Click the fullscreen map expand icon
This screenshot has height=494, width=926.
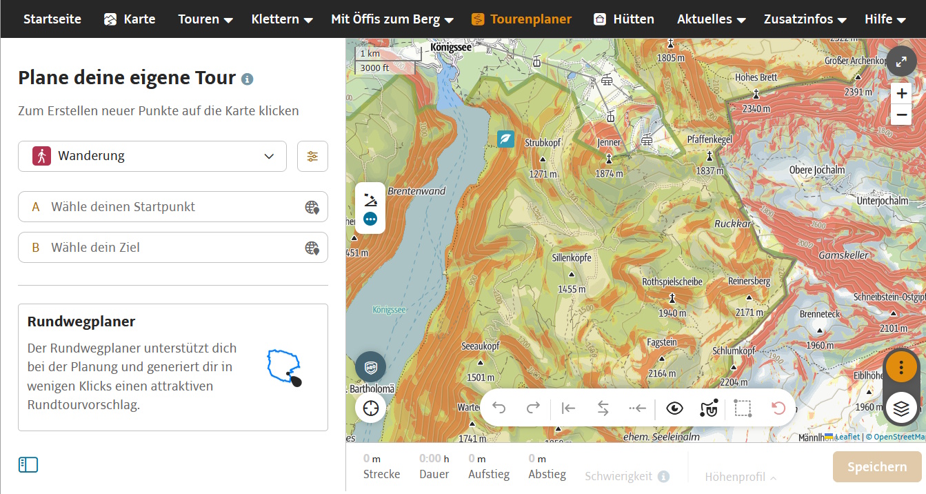(x=901, y=61)
